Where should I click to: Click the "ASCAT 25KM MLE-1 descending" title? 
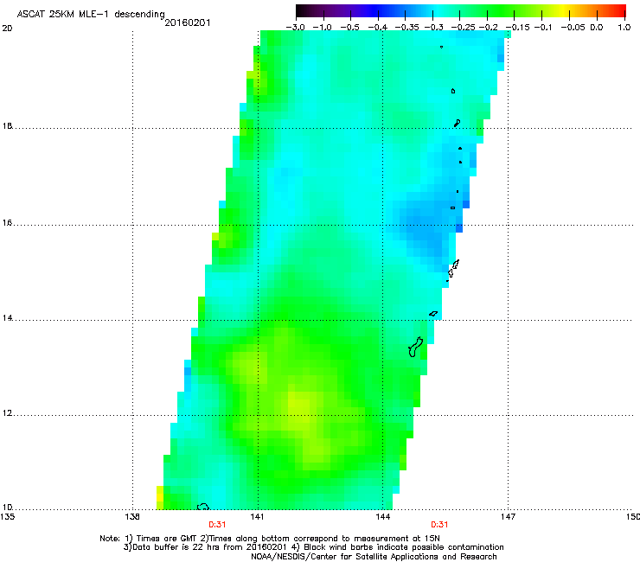[x=91, y=15]
